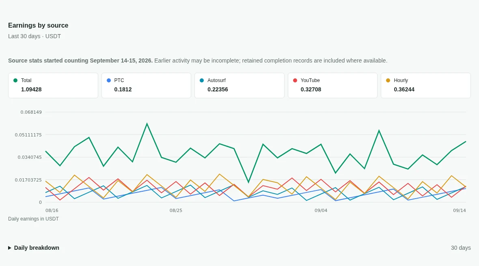Click the 30 days label

(x=461, y=248)
